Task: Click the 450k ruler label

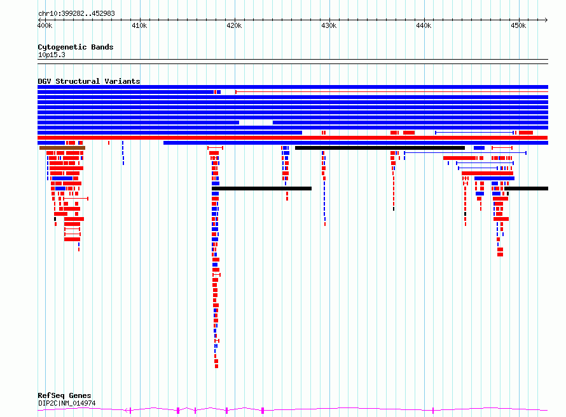Action: point(518,26)
